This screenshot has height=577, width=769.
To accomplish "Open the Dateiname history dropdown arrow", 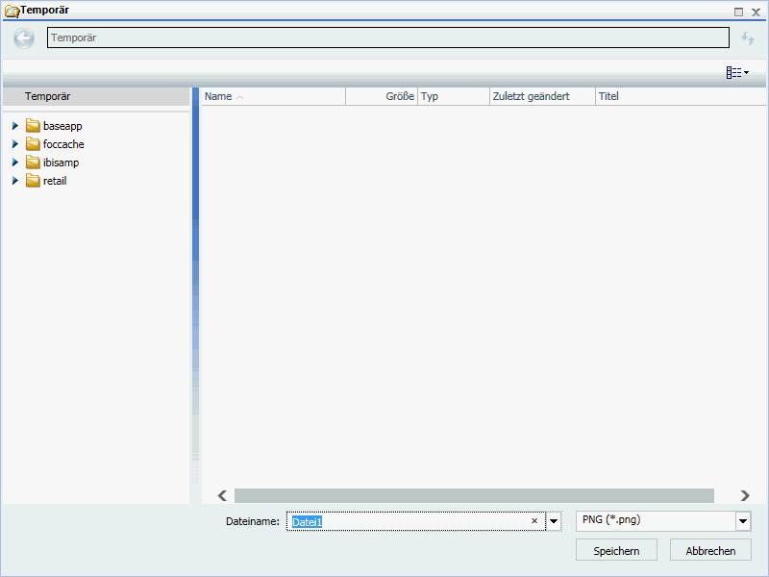I will click(x=554, y=521).
